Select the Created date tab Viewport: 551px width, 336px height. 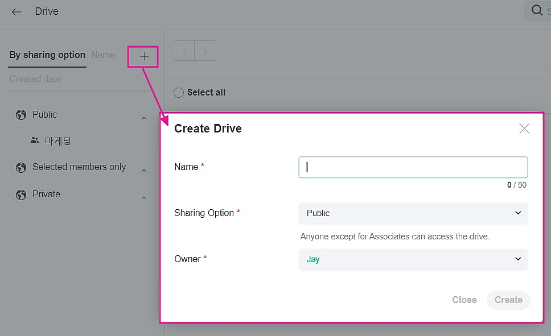click(x=35, y=79)
